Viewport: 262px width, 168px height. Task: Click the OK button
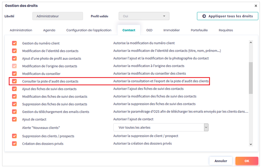(x=247, y=161)
